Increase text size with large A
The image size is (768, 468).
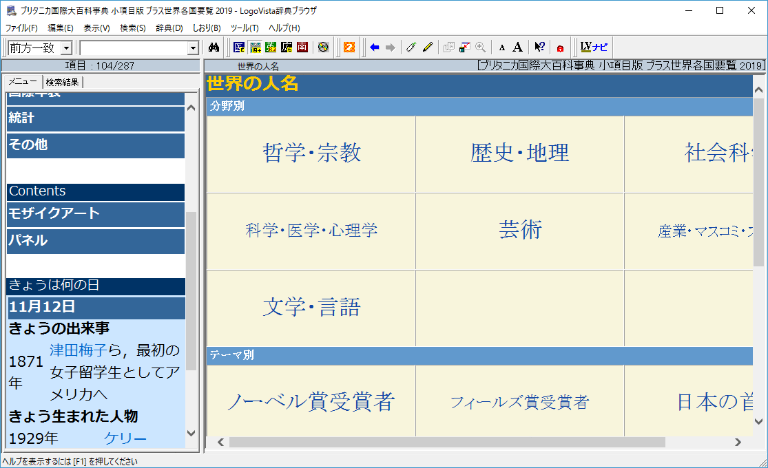518,47
